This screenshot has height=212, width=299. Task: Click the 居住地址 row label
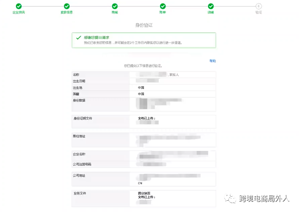(x=79, y=136)
